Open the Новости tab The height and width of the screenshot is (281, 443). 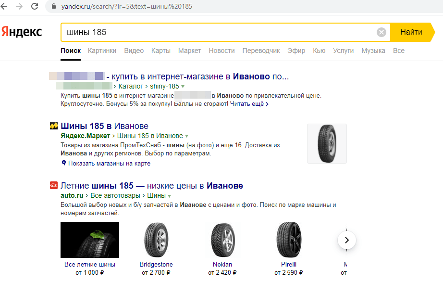(222, 51)
